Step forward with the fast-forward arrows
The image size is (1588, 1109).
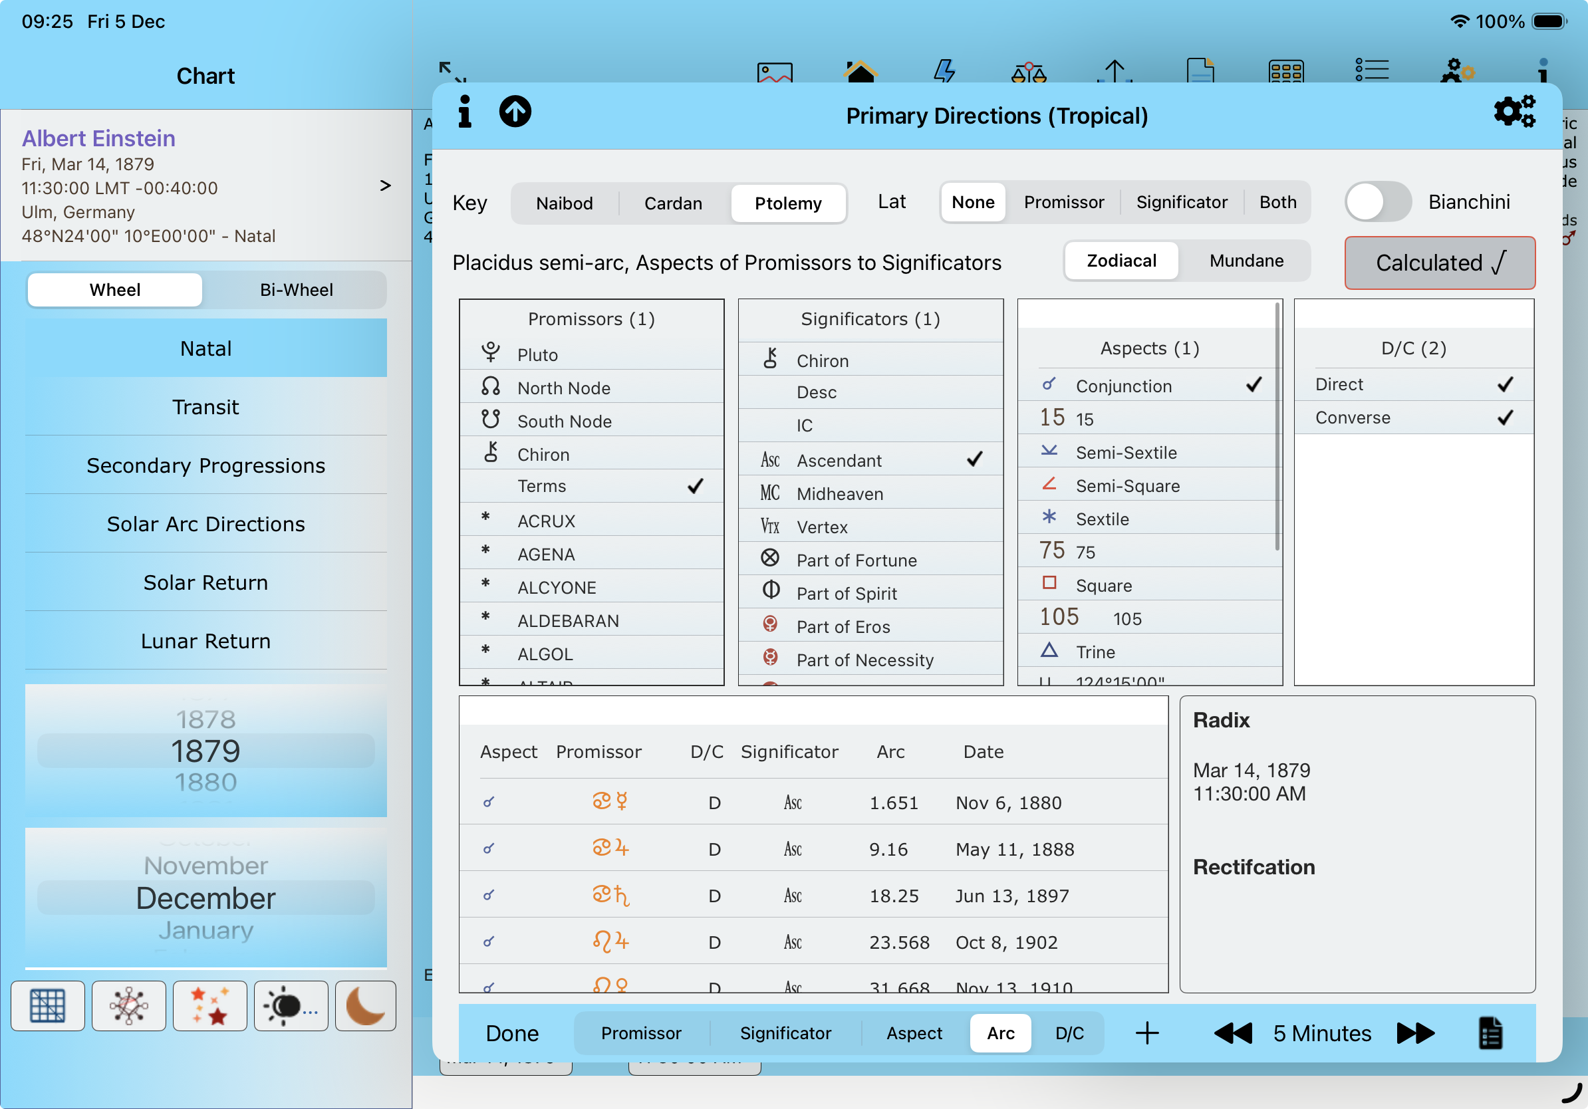coord(1414,1033)
